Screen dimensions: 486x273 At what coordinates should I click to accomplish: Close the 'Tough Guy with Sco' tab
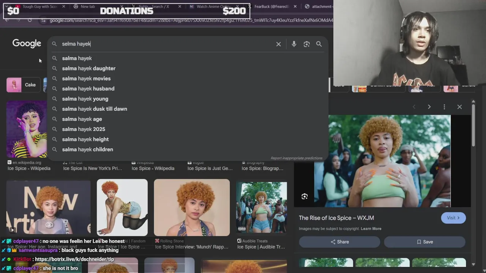pos(64,6)
